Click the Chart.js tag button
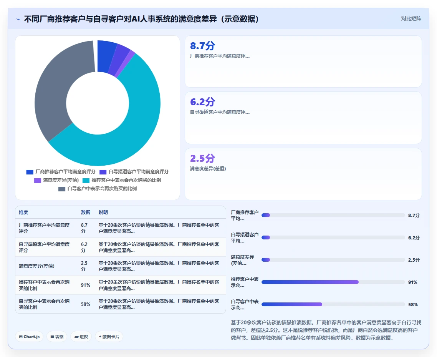Image resolution: width=437 pixels, height=357 pixels. [x=29, y=337]
